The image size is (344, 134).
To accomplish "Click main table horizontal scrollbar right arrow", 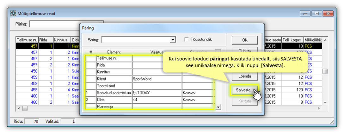I will [319, 108].
